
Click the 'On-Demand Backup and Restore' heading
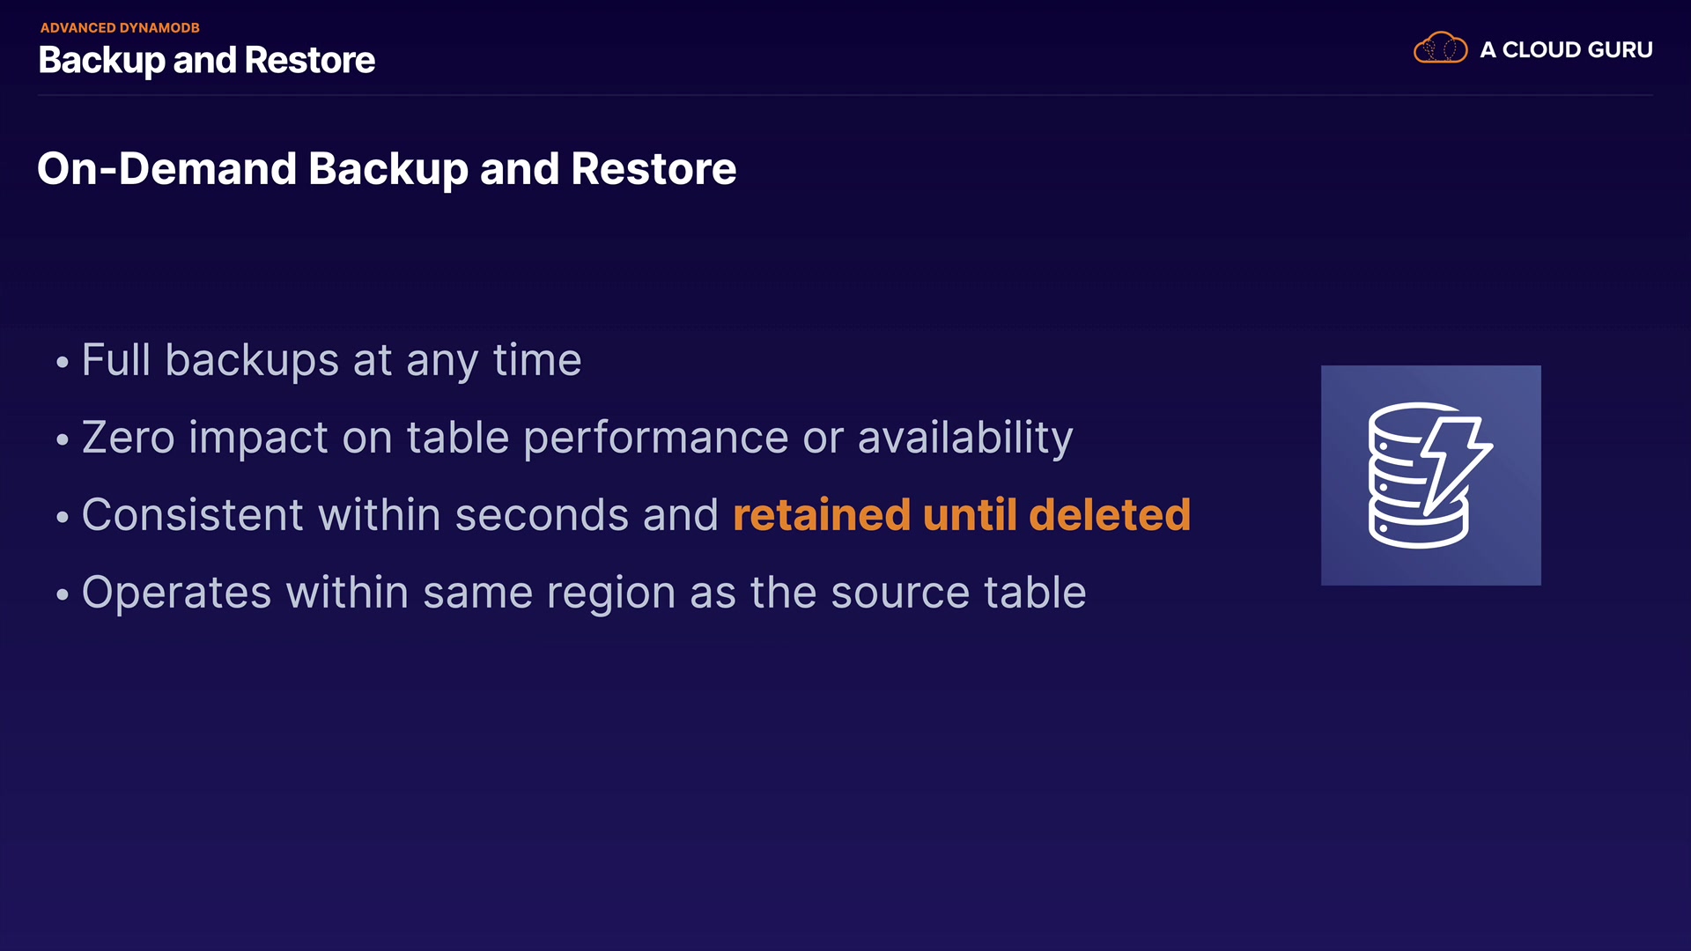point(387,168)
